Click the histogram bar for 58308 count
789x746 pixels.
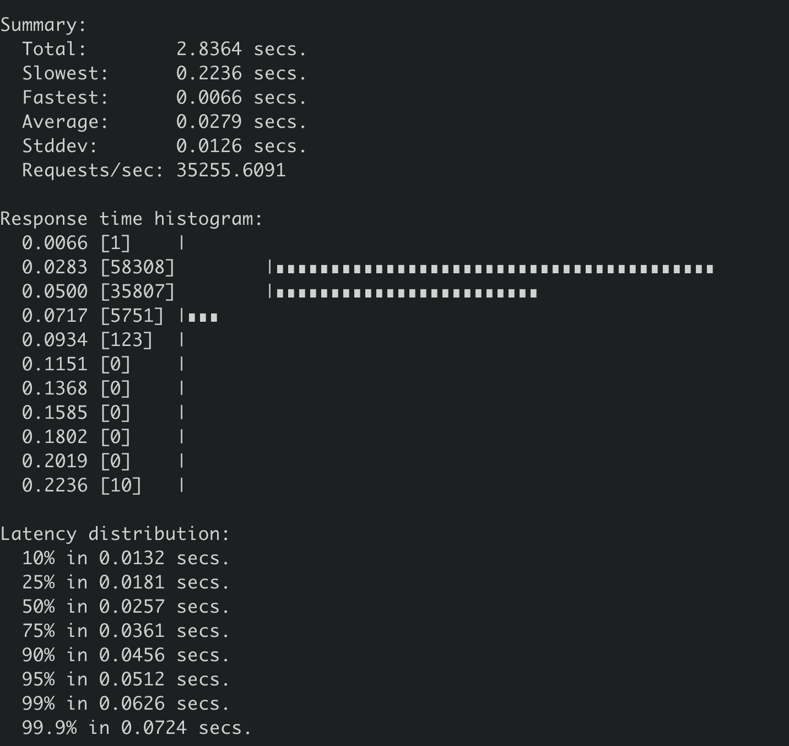[495, 269]
